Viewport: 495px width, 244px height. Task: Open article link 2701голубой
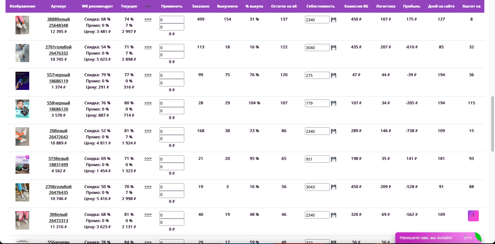click(x=58, y=47)
